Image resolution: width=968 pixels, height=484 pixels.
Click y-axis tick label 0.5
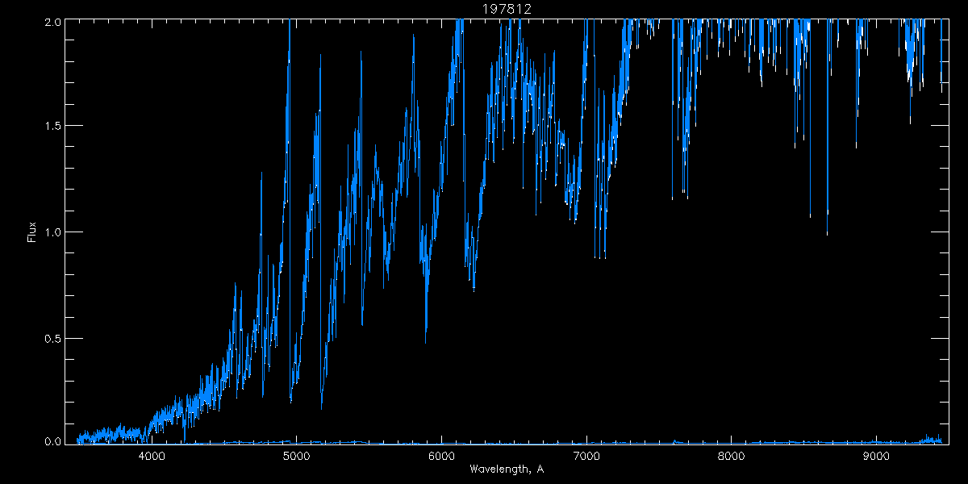[52, 338]
